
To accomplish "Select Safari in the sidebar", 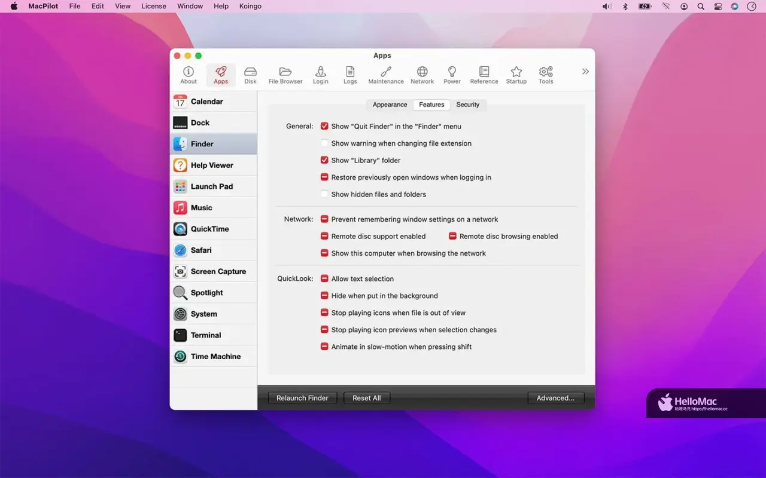I will 214,250.
